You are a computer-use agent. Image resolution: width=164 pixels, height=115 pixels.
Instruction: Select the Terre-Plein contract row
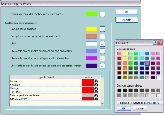pyautogui.click(x=55, y=92)
